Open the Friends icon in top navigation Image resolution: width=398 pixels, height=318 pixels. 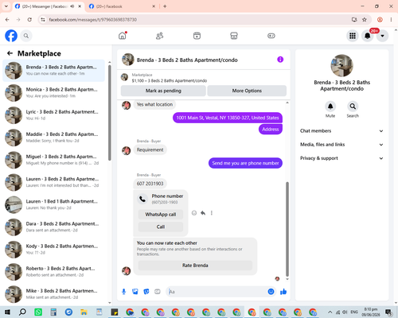click(x=159, y=36)
